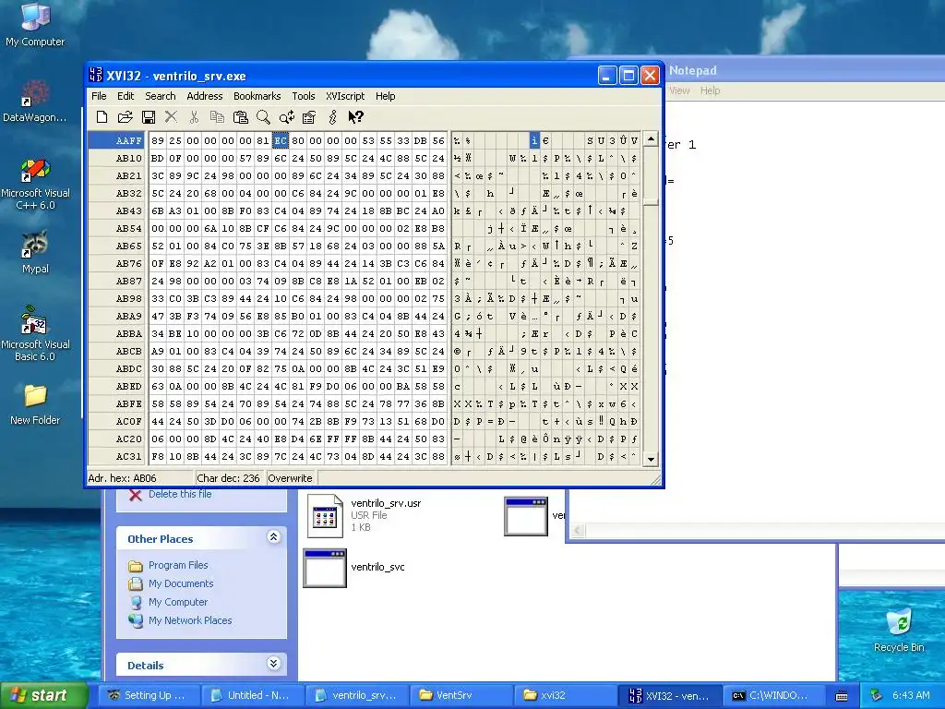Switch to the VentSrv folder taskbar button

[x=460, y=696]
